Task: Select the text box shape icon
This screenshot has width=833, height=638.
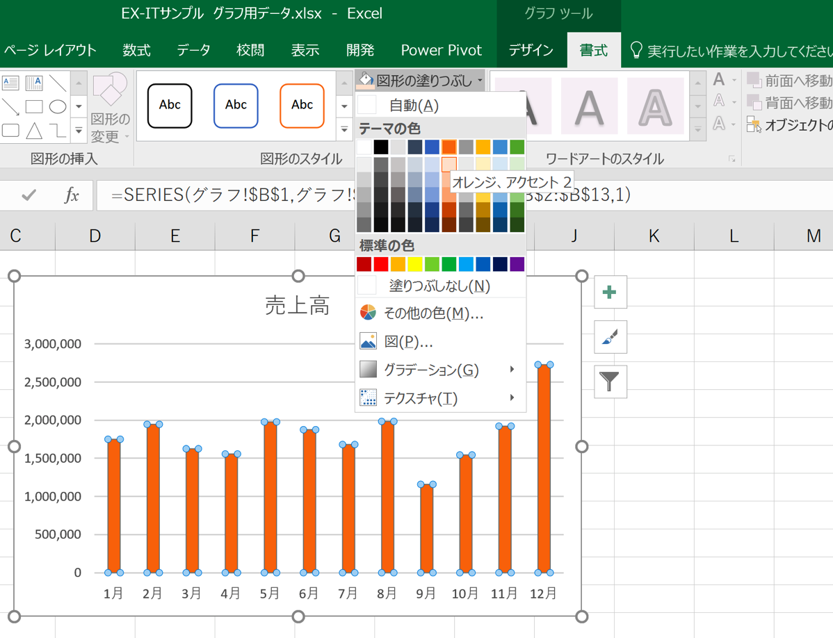Action: (10, 83)
